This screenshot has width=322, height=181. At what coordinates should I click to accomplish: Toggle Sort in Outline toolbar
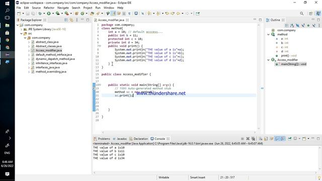[x=292, y=26]
